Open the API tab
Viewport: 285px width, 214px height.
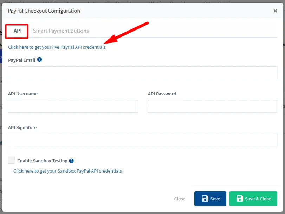point(18,31)
